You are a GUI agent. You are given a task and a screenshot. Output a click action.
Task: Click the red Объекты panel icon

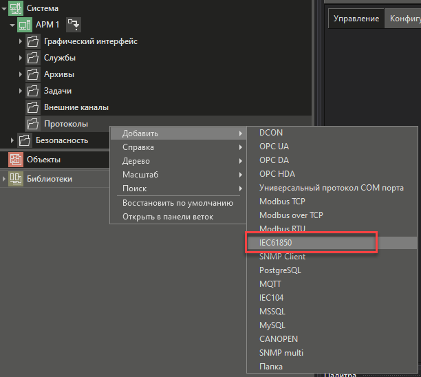tap(15, 160)
